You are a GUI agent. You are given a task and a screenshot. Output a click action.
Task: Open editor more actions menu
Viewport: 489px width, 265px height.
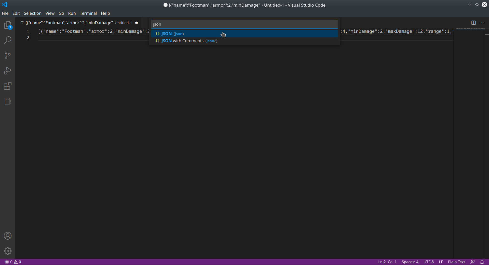tap(482, 23)
